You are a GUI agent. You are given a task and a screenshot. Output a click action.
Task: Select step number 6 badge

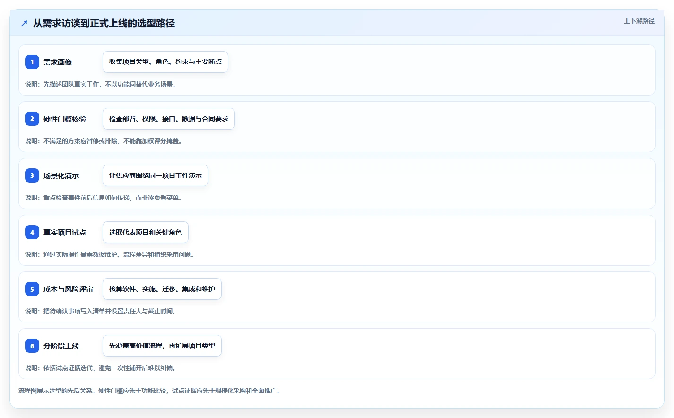[x=32, y=346]
